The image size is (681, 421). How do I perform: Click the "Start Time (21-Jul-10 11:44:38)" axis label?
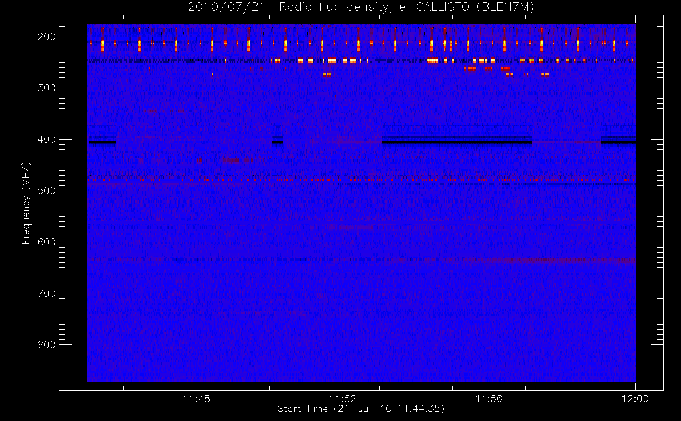[x=361, y=409]
